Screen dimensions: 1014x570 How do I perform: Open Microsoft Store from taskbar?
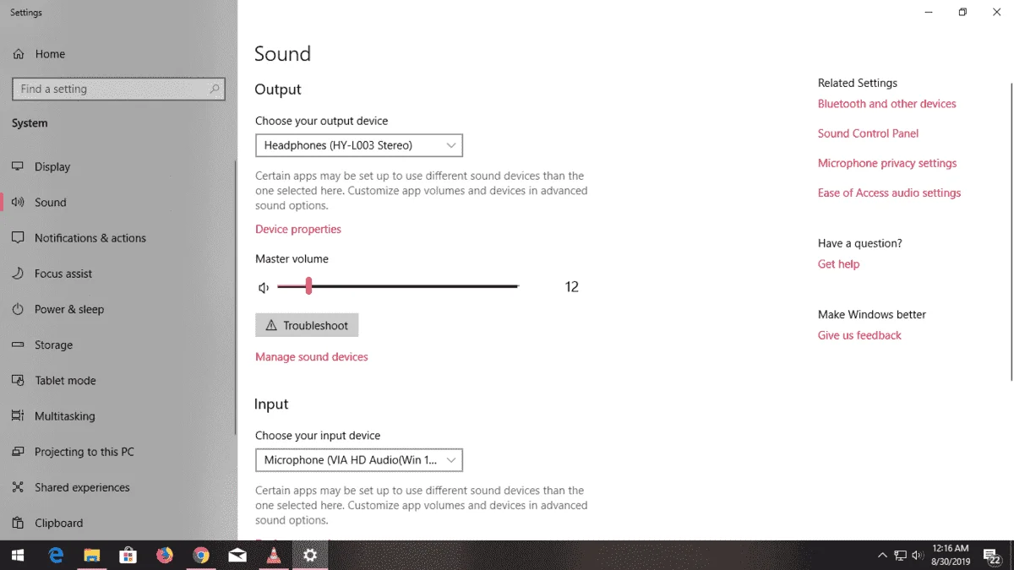128,555
